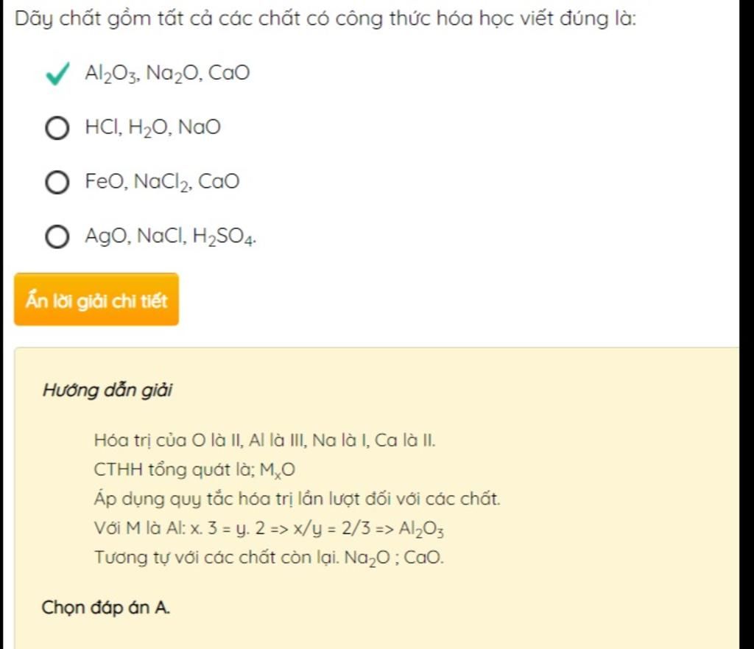754x649 pixels.
Task: Click the Chọn đáp án A. conclusion text
Action: [x=106, y=608]
